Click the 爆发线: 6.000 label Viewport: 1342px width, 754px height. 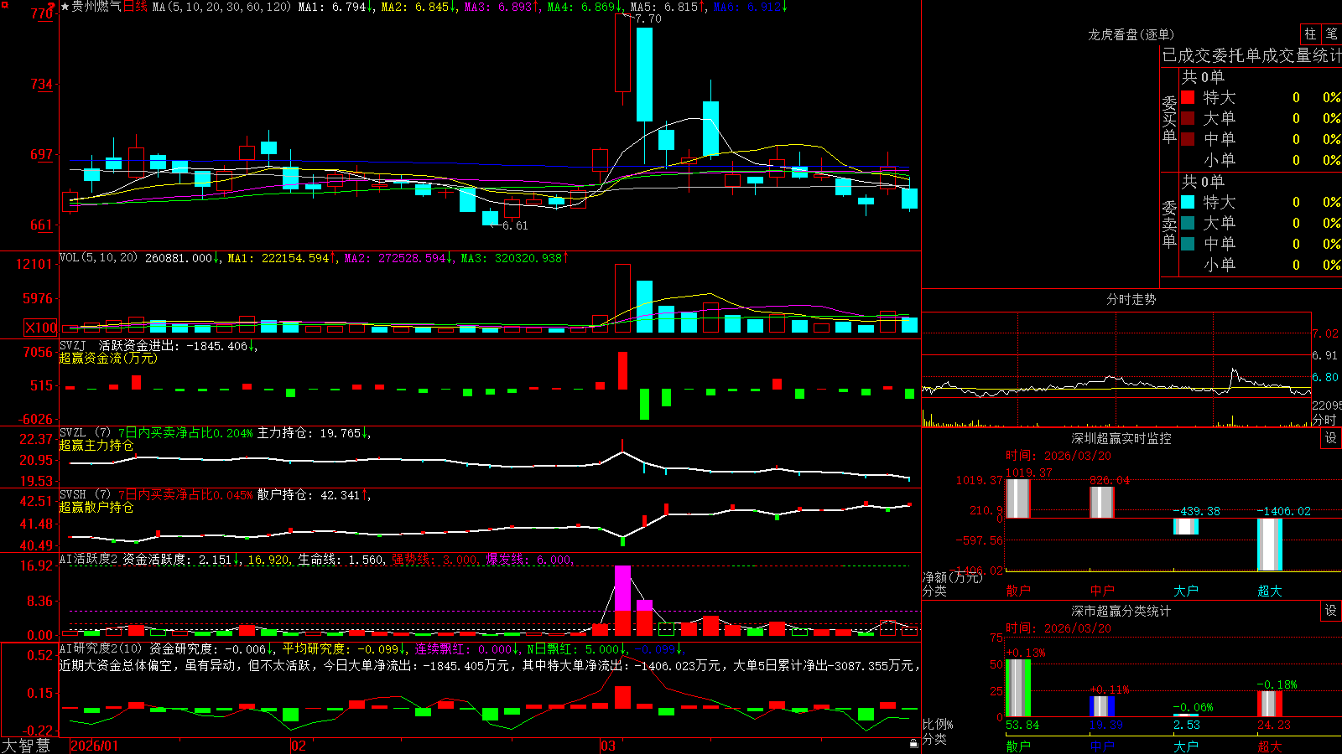528,560
